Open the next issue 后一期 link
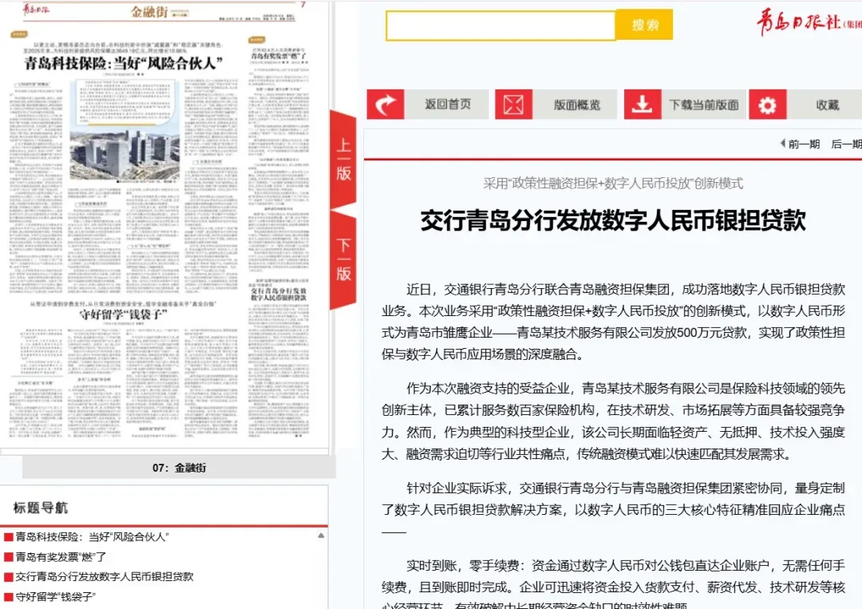Viewport: 862px width, 609px height. click(845, 144)
